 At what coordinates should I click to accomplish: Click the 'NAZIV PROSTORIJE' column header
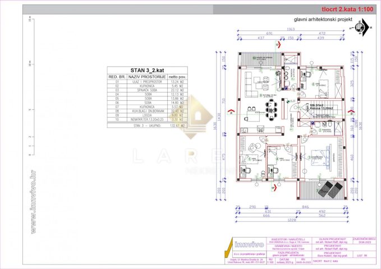point(147,77)
